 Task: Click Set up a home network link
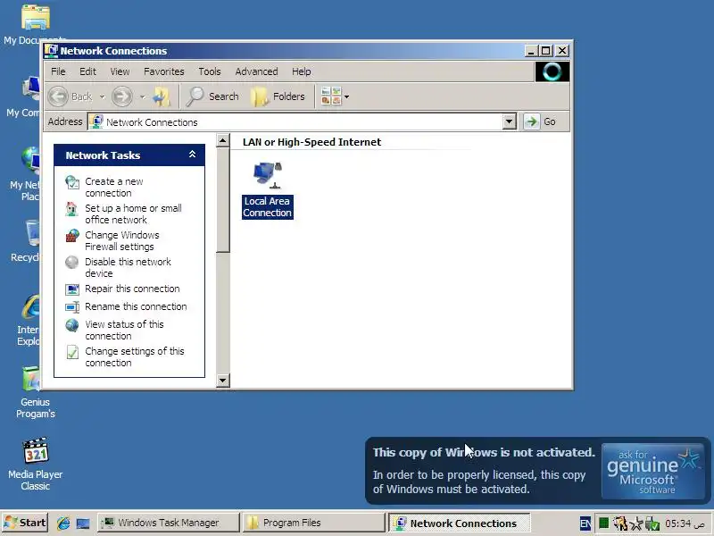pyautogui.click(x=133, y=214)
